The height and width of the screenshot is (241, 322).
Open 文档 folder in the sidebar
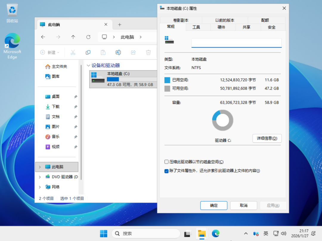[x=52, y=117]
